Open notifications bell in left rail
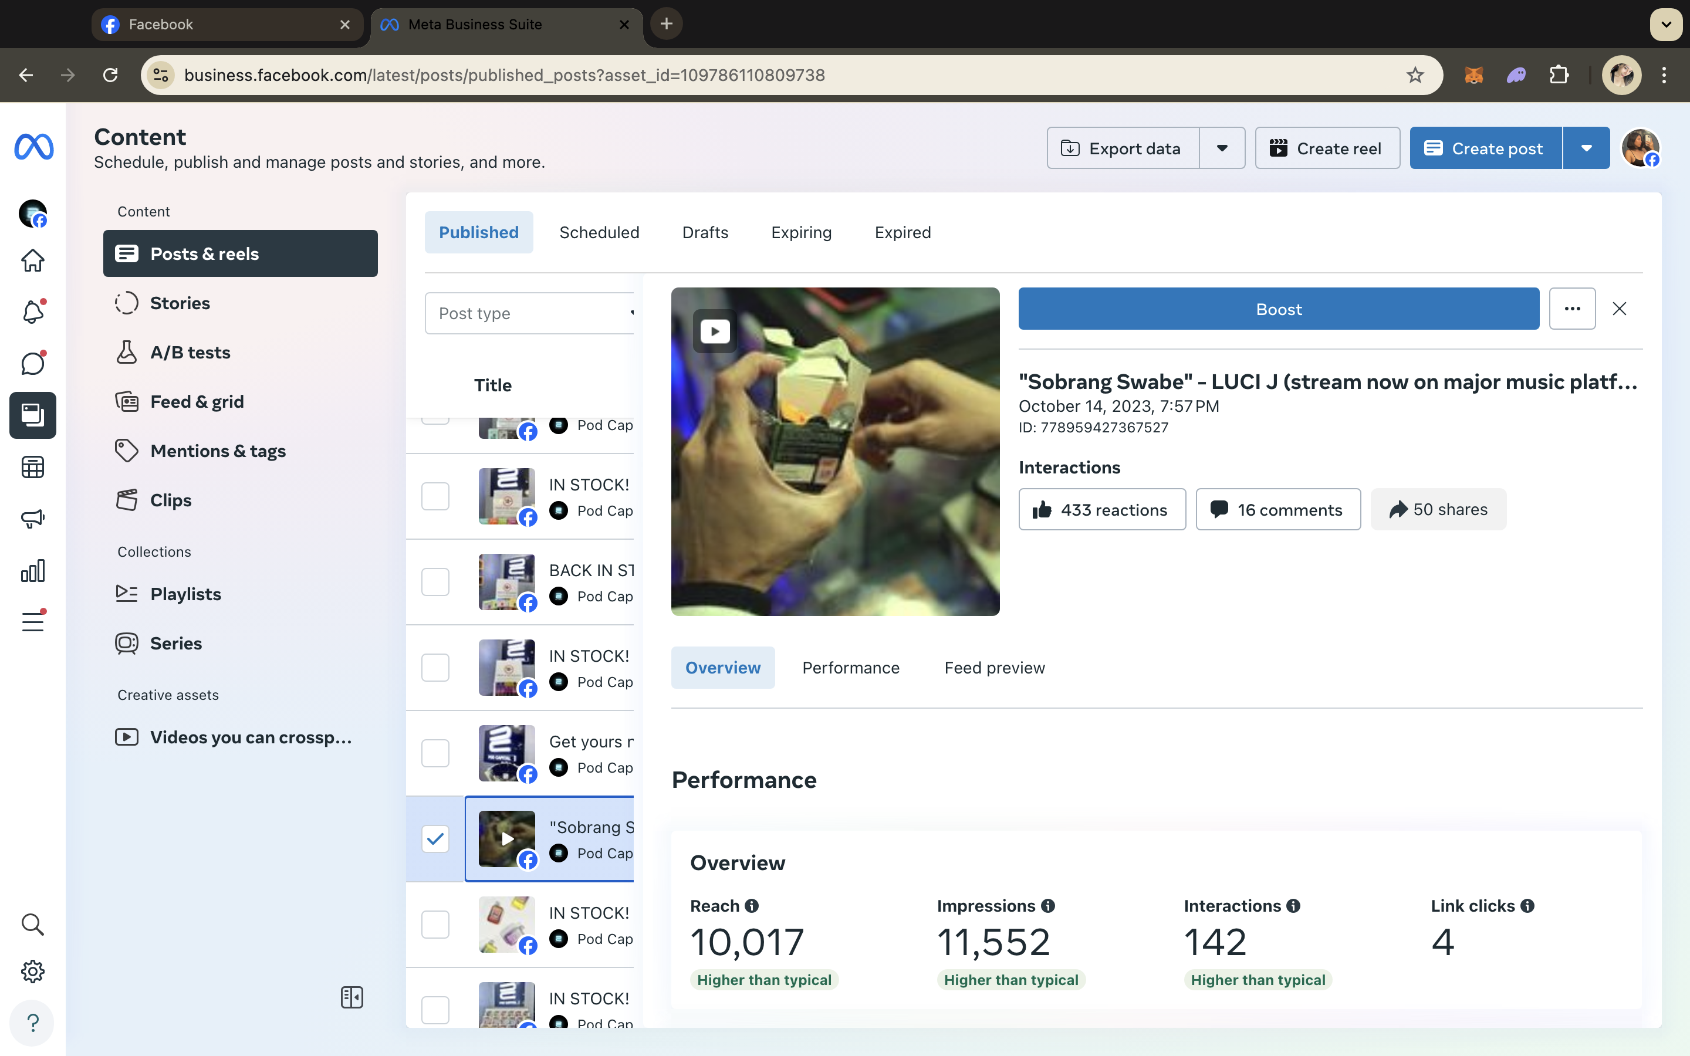Viewport: 1690px width, 1056px height. [x=33, y=312]
